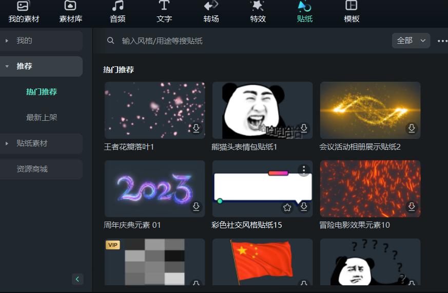Click the 周年庆典元素 01 label
The width and height of the screenshot is (448, 293).
click(x=132, y=225)
